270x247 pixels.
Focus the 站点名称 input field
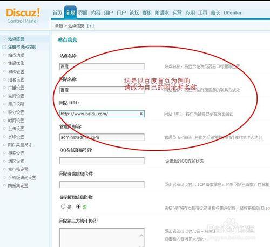(102, 66)
